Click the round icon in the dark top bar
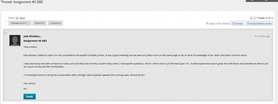This screenshot has width=278, height=104. click(x=266, y=1)
